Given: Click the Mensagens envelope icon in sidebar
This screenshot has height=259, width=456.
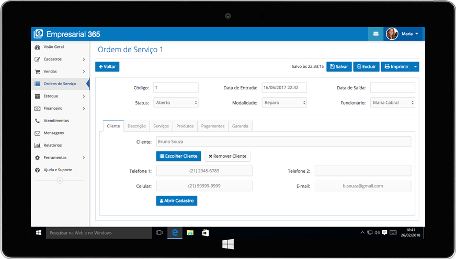Looking at the screenshot, I should pos(37,133).
